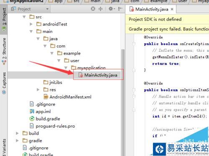209x156 pixels.
Task: Select AndroidManifest.xml file
Action: click(x=70, y=97)
